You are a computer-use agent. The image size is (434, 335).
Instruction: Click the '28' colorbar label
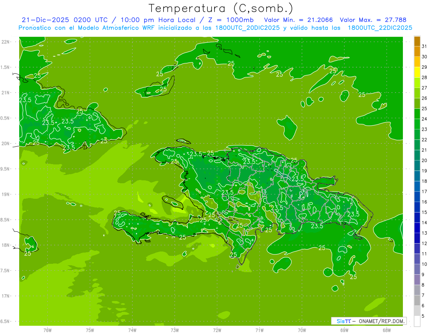tap(424, 77)
